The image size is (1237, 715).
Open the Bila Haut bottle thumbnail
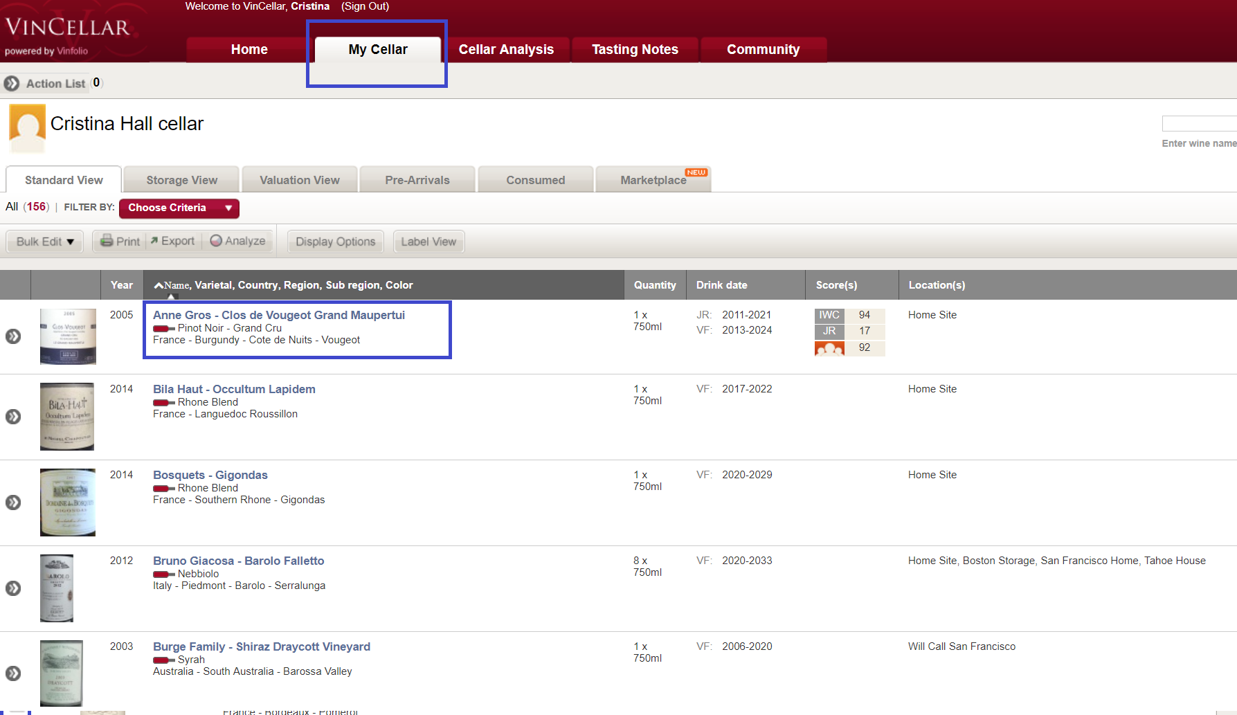(67, 417)
